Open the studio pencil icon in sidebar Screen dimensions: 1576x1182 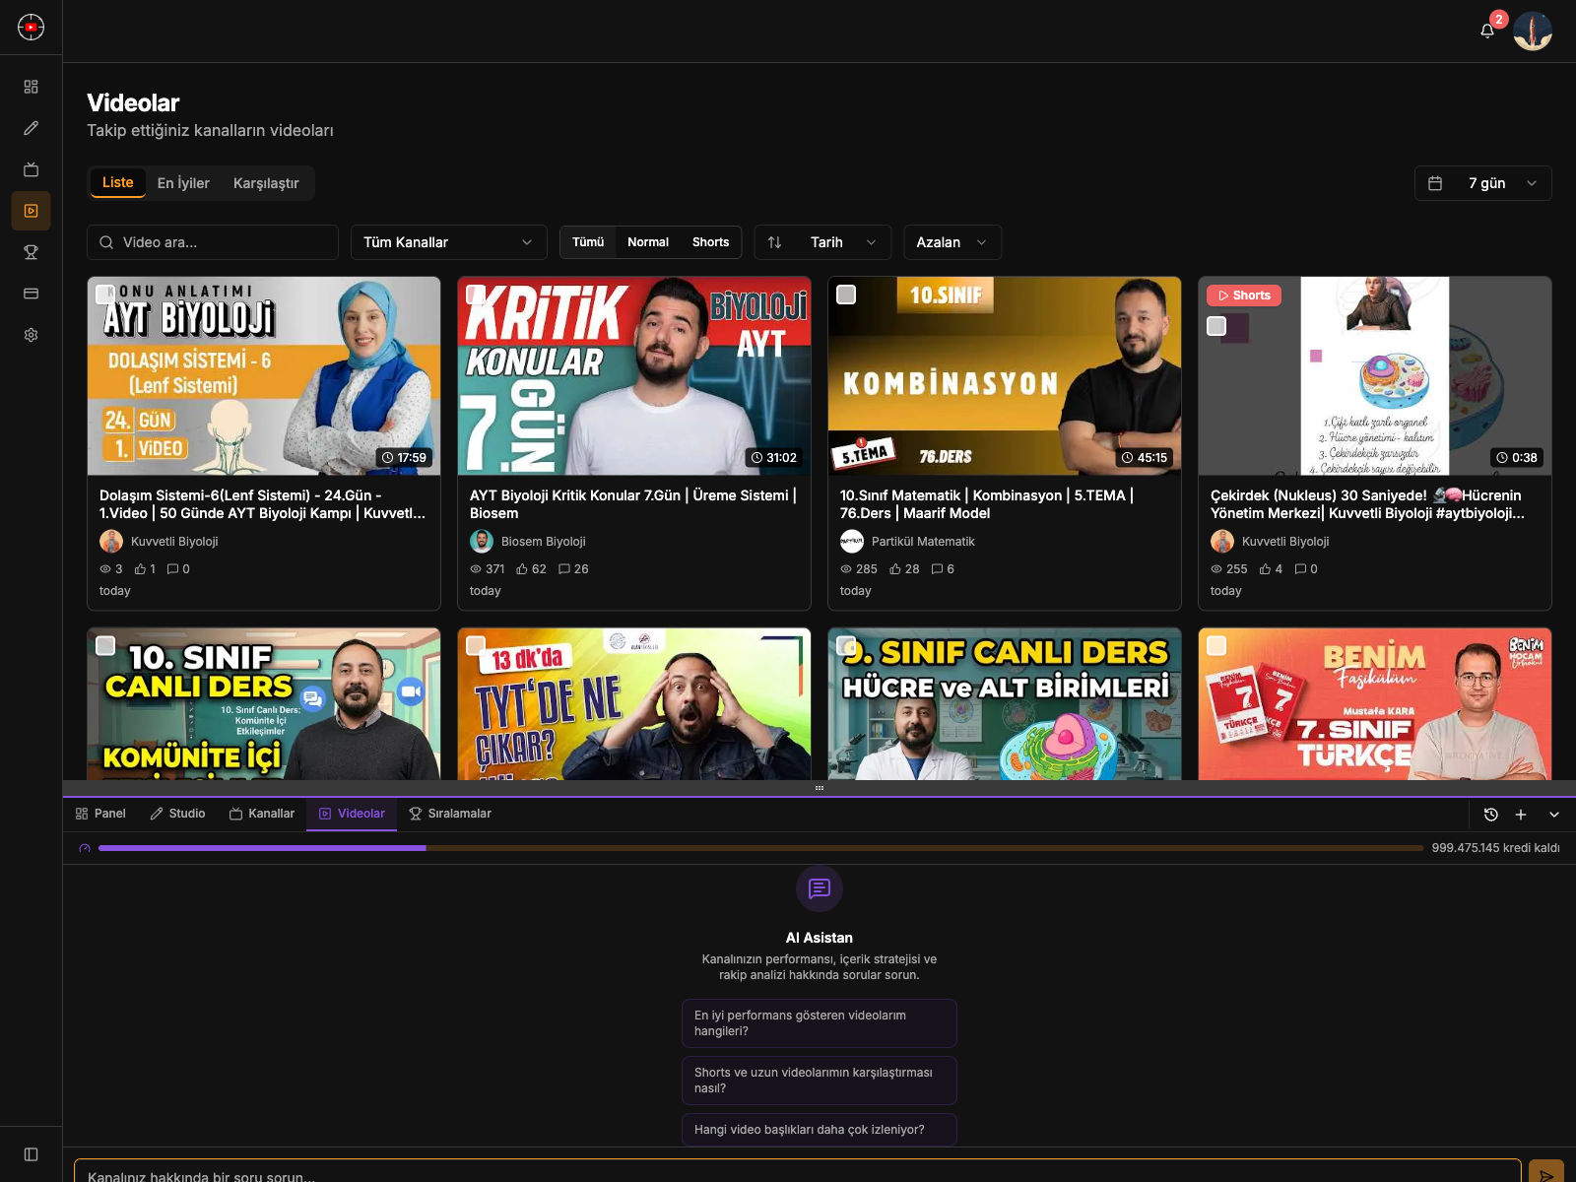31,128
